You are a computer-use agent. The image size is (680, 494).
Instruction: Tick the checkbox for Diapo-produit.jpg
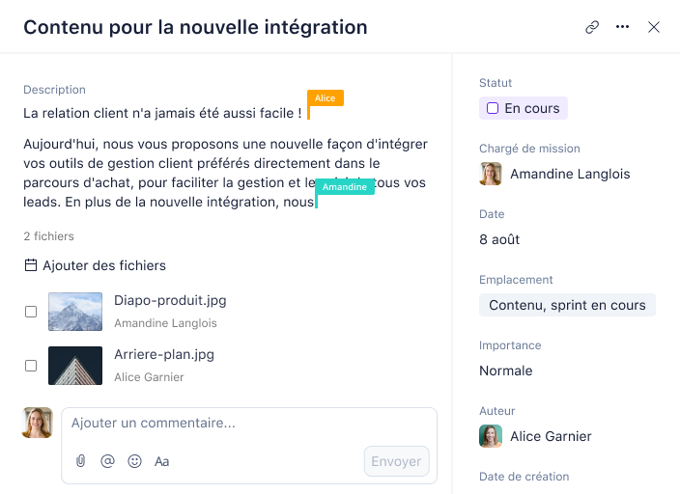(31, 312)
